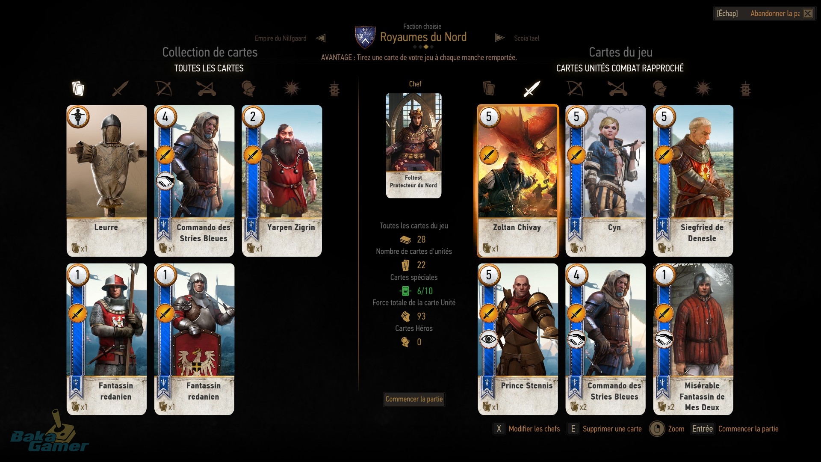
Task: Filter deck cards by the special cards icon
Action: pyautogui.click(x=745, y=89)
